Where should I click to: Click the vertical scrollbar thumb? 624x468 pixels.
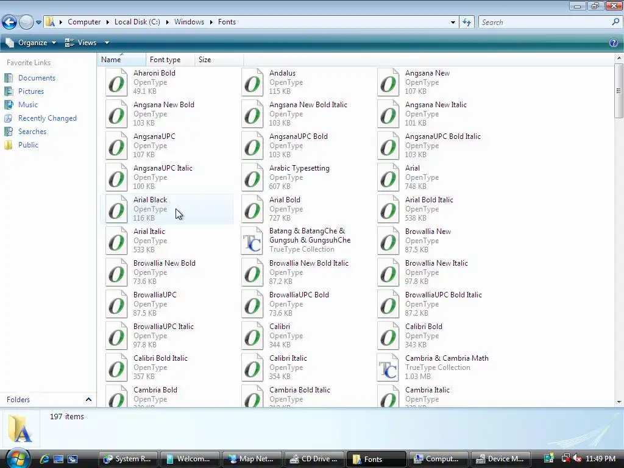click(x=619, y=91)
